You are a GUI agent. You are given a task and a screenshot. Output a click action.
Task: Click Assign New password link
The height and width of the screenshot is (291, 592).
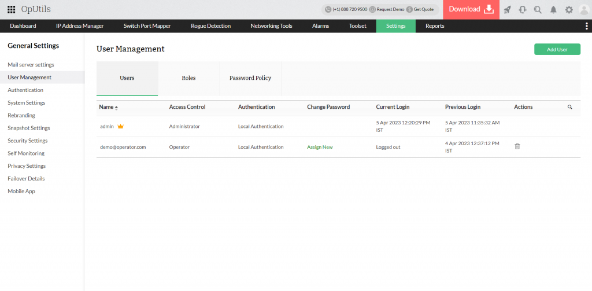[320, 147]
